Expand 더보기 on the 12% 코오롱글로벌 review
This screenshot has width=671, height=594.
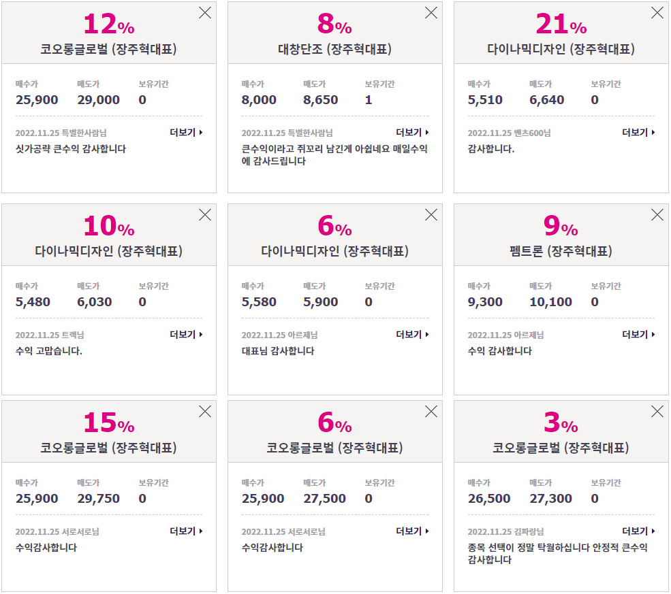coord(186,133)
